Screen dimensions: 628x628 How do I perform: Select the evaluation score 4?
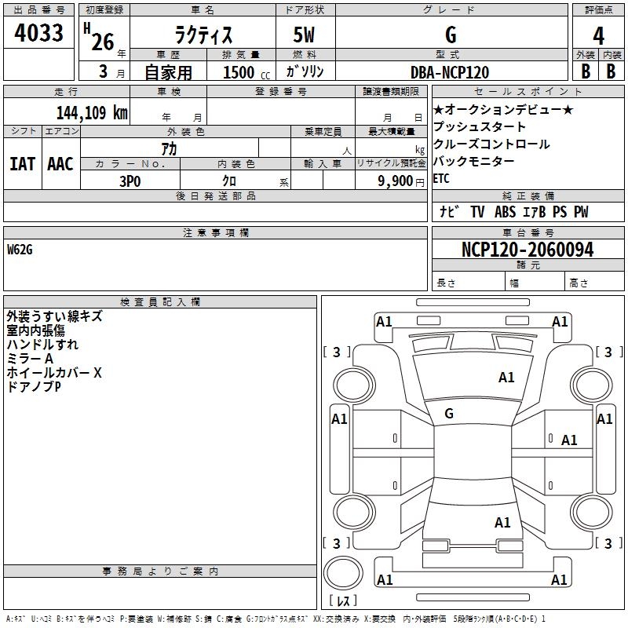point(598,36)
